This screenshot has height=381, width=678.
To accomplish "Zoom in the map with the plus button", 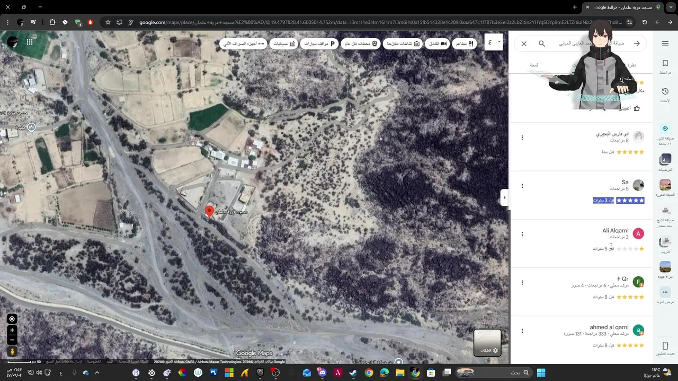I will coord(12,330).
